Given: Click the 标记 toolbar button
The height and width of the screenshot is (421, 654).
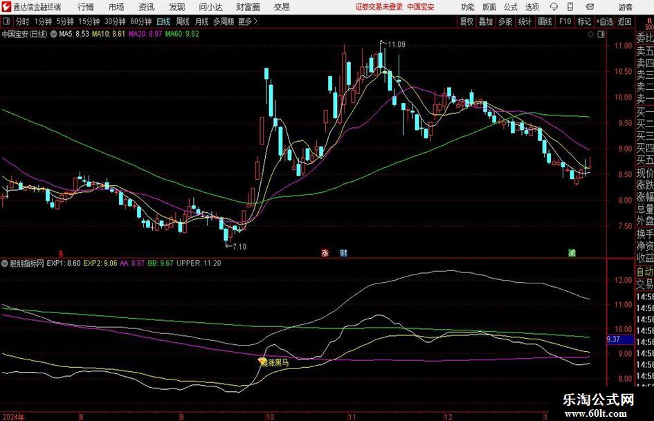Looking at the screenshot, I should [x=584, y=21].
